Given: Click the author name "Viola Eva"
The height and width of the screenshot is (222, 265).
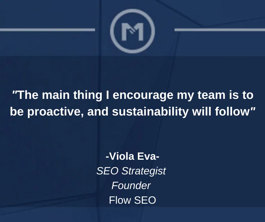Looking at the screenshot, I should pos(132,156).
